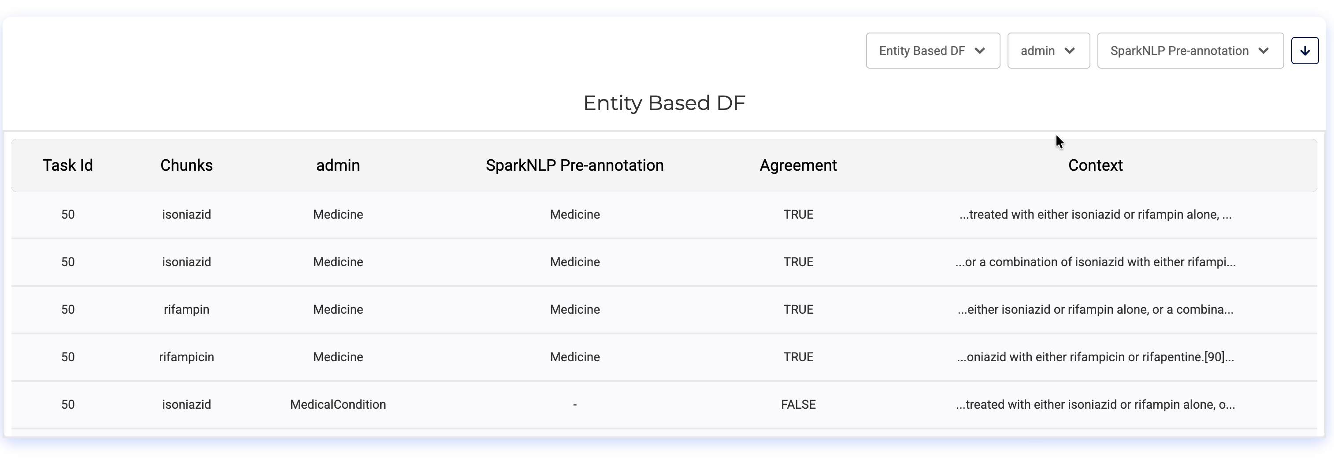Viewport: 1334px width, 469px height.
Task: Click the rifampin chunk cell
Action: click(186, 309)
